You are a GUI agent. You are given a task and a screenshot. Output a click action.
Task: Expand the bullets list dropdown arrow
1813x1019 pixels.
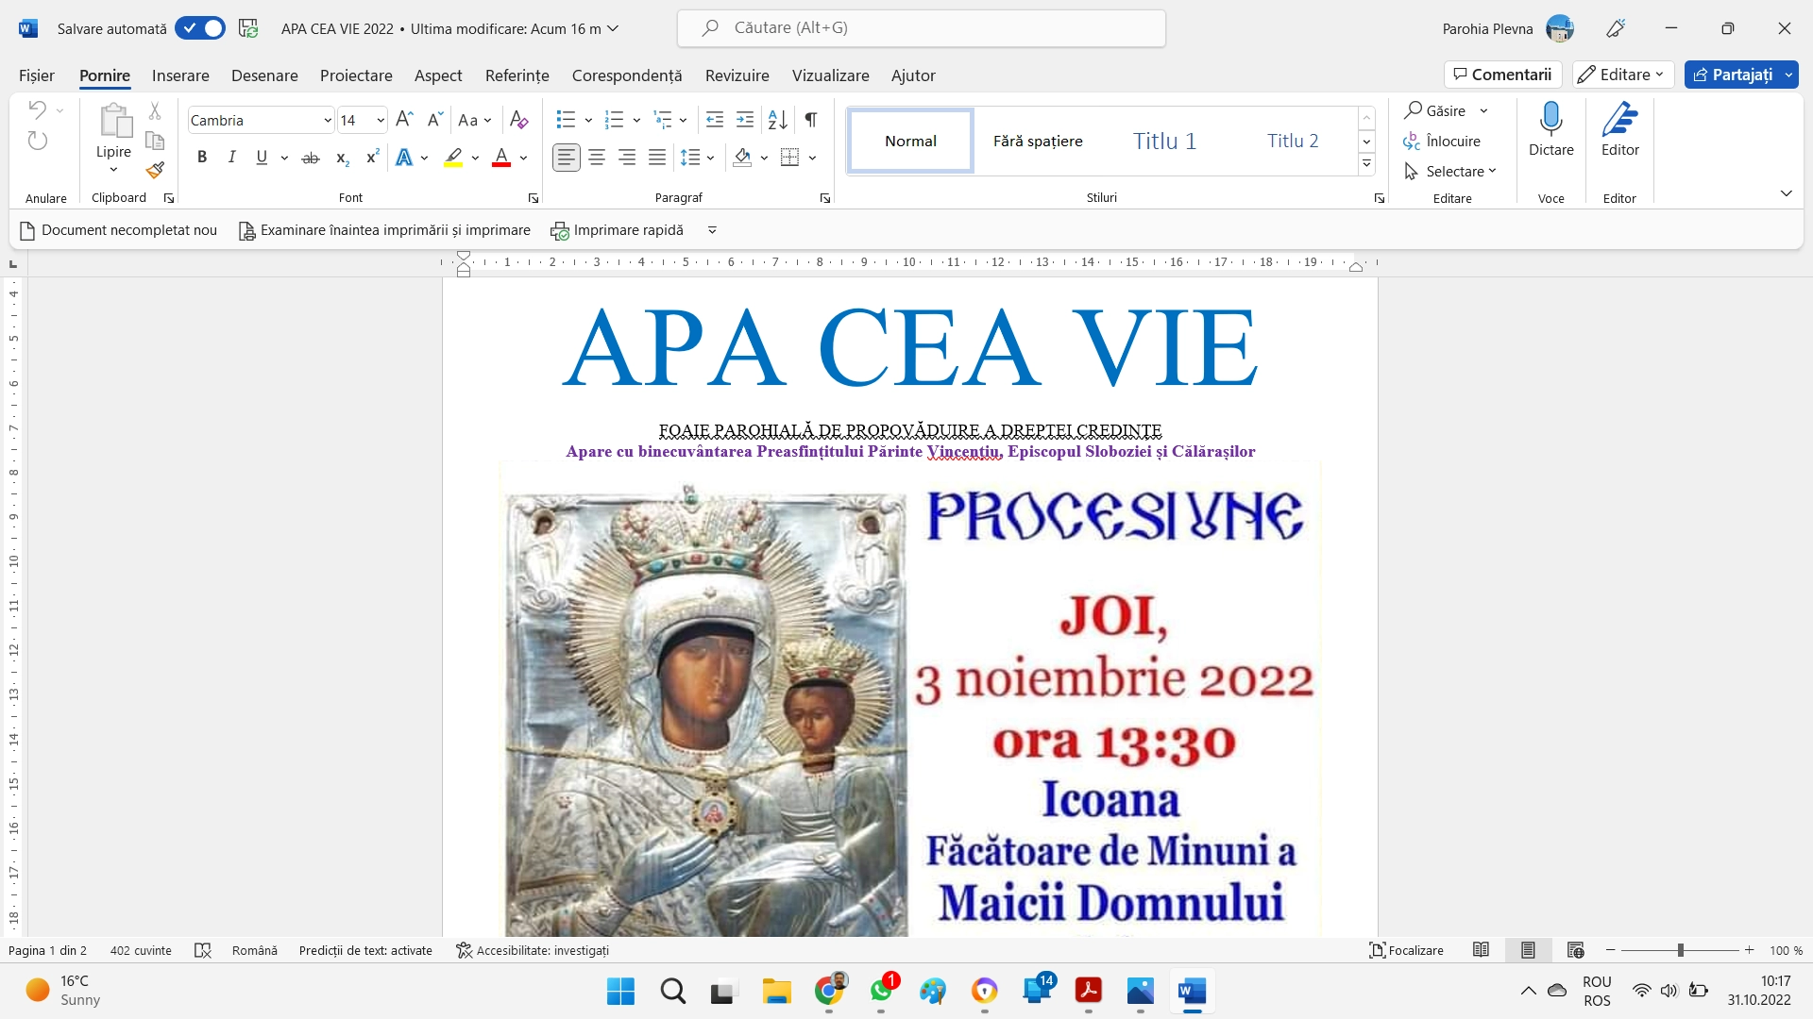(x=588, y=120)
